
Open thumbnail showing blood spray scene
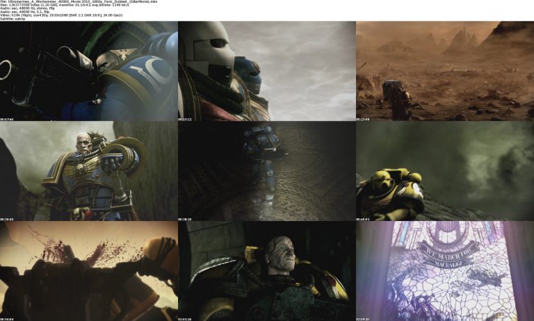[88, 271]
